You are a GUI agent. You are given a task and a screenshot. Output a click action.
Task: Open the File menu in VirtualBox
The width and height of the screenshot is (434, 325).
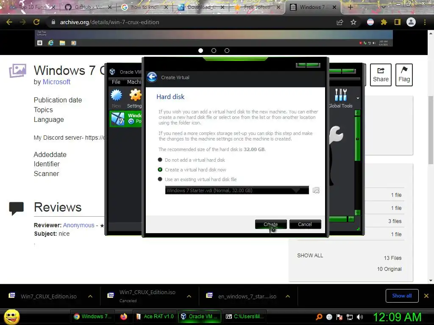point(116,82)
